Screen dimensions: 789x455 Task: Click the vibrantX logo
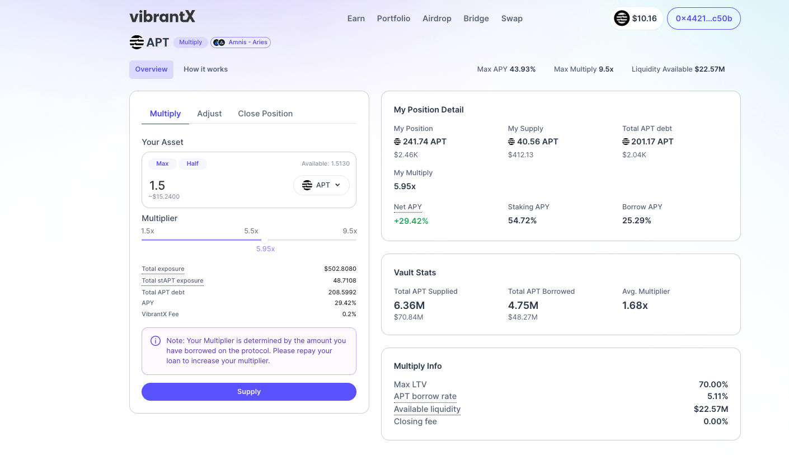[162, 17]
